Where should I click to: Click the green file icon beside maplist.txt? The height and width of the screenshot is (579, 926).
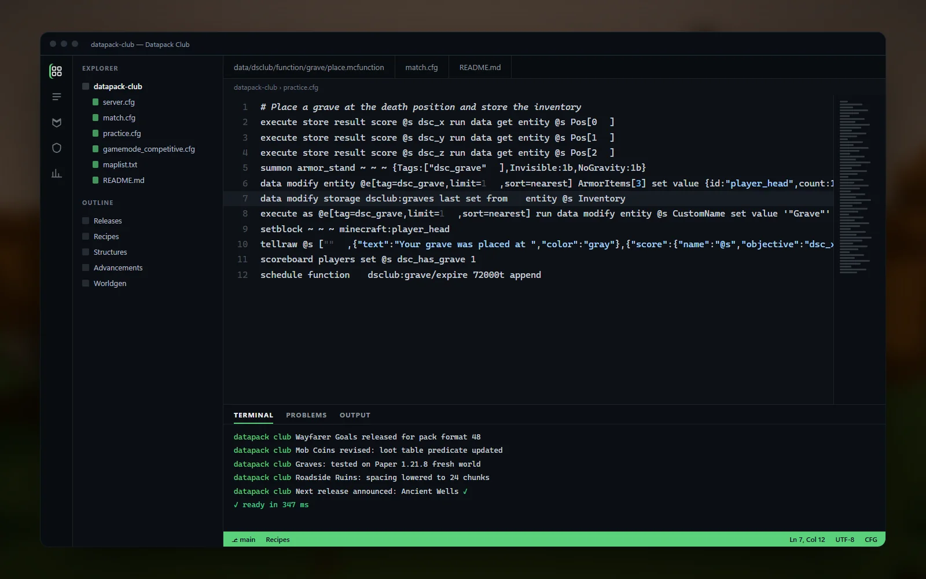(95, 164)
